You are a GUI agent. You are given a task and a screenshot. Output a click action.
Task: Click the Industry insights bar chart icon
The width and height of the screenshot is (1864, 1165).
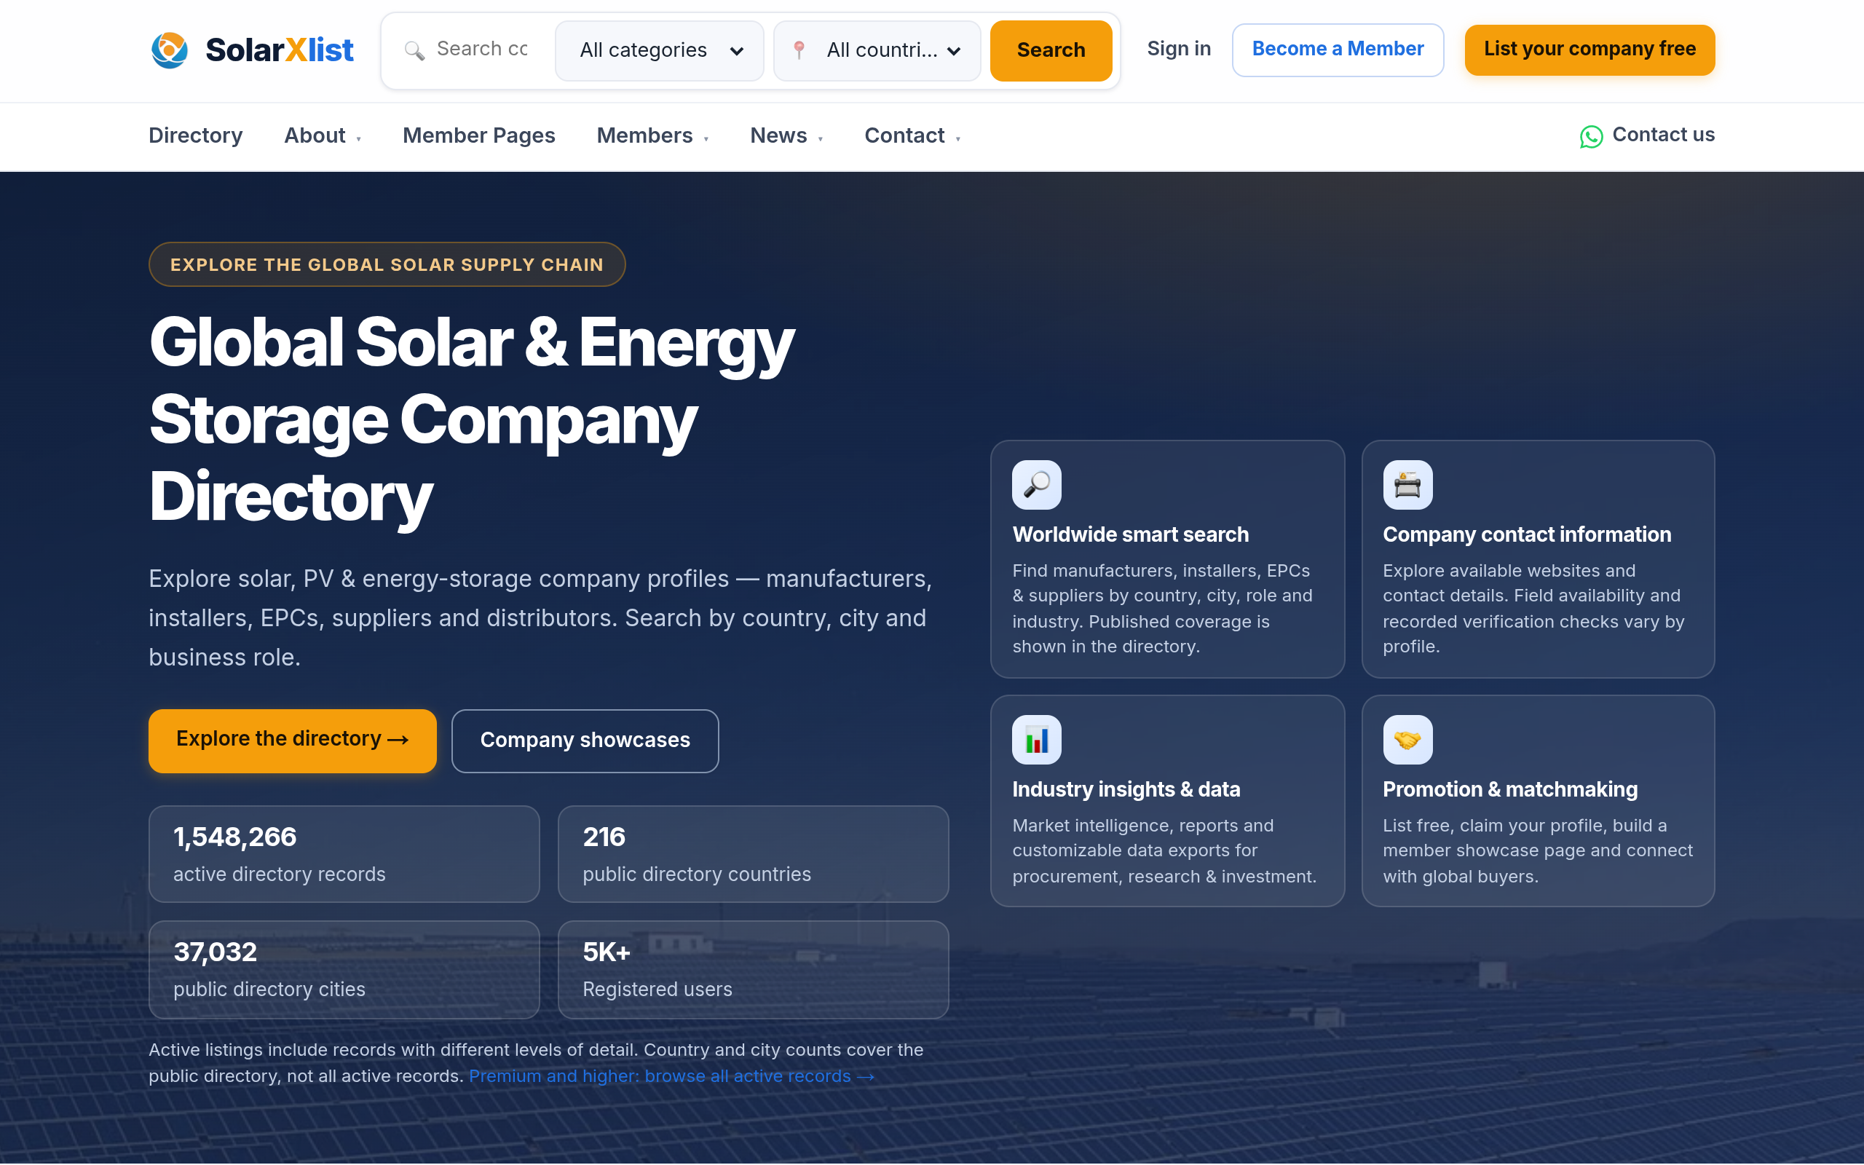click(x=1036, y=740)
